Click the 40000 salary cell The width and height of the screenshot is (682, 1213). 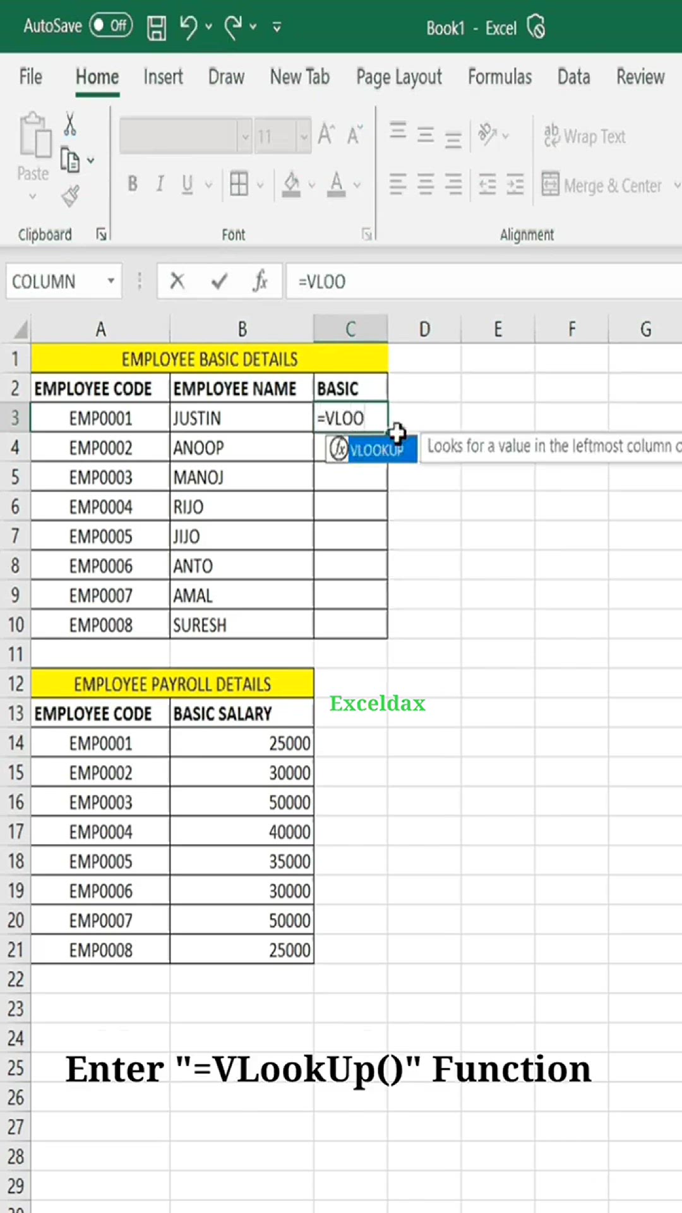[242, 832]
